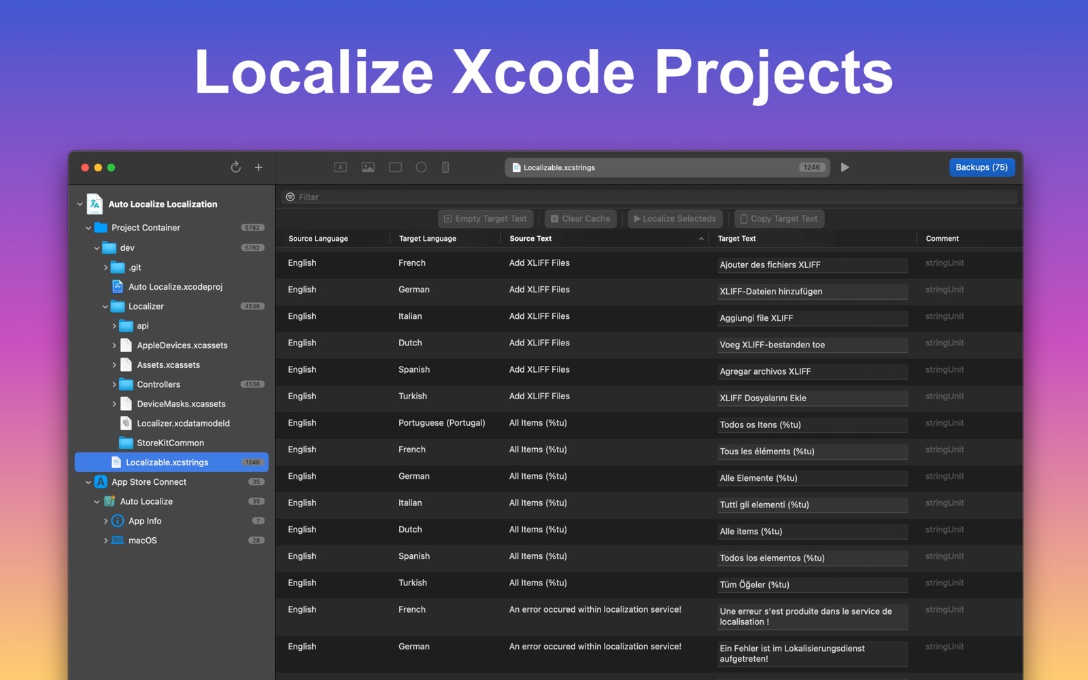The width and height of the screenshot is (1088, 680).
Task: Click the Project Container folder icon
Action: [101, 228]
